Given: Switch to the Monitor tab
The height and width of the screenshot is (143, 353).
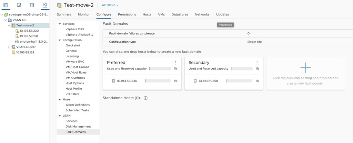Looking at the screenshot, I should coord(84,14).
